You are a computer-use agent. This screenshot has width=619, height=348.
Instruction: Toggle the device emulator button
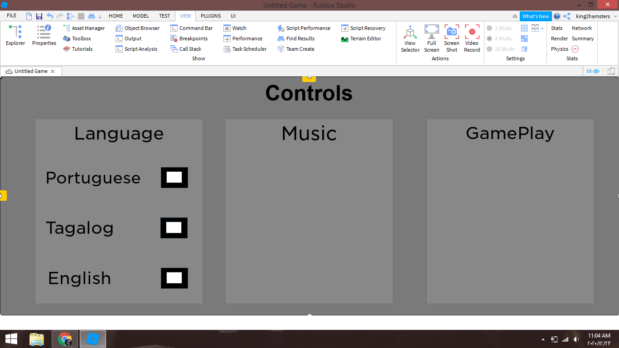click(611, 71)
